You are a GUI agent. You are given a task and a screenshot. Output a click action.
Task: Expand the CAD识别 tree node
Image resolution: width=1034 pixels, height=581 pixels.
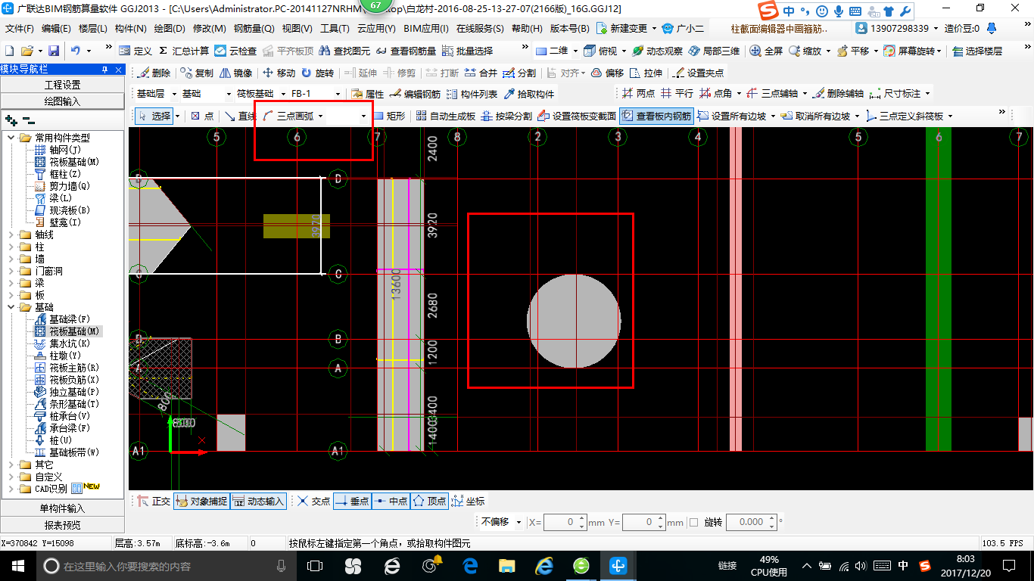pos(11,489)
